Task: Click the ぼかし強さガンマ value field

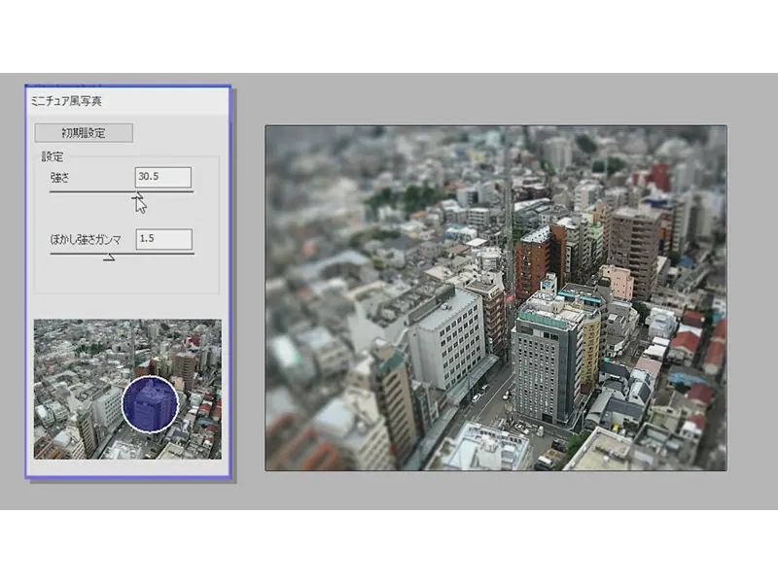Action: tap(163, 239)
